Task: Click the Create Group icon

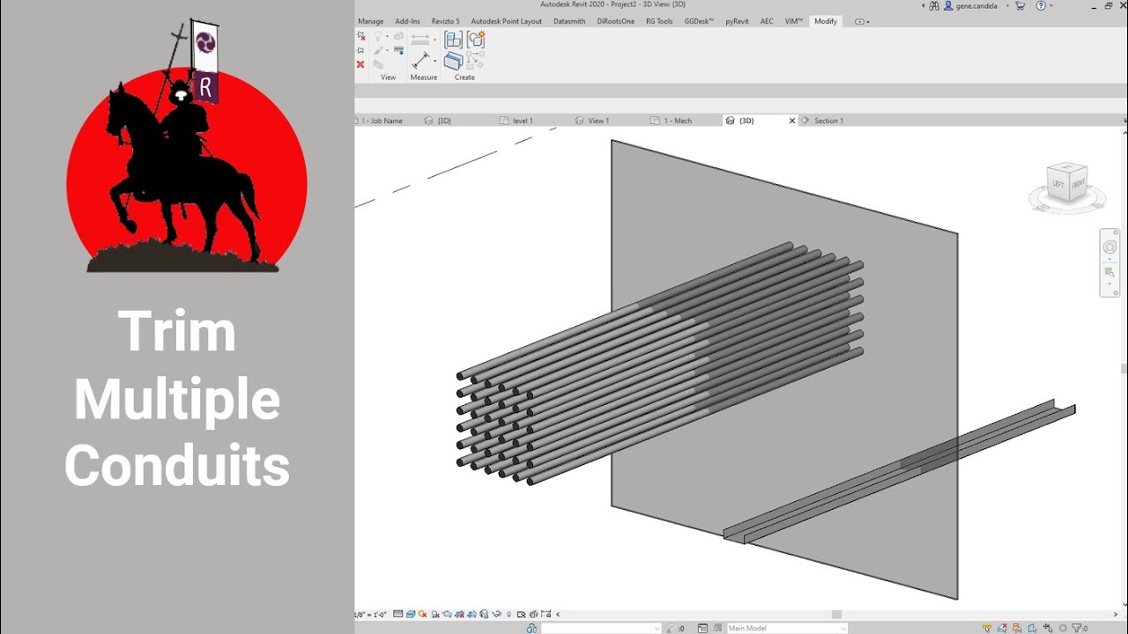Action: click(476, 40)
